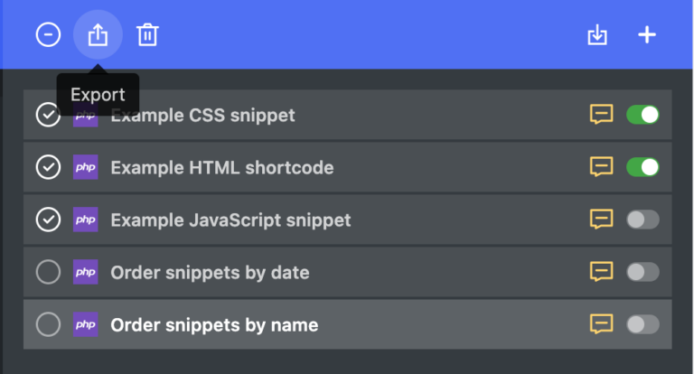
Task: Select the Order snippets by date circle
Action: (48, 272)
